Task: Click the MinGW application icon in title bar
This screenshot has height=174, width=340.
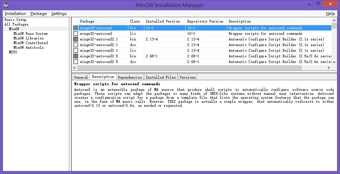Action: pyautogui.click(x=6, y=5)
